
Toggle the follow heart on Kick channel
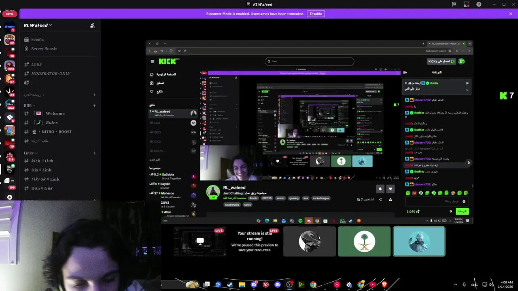(x=390, y=189)
